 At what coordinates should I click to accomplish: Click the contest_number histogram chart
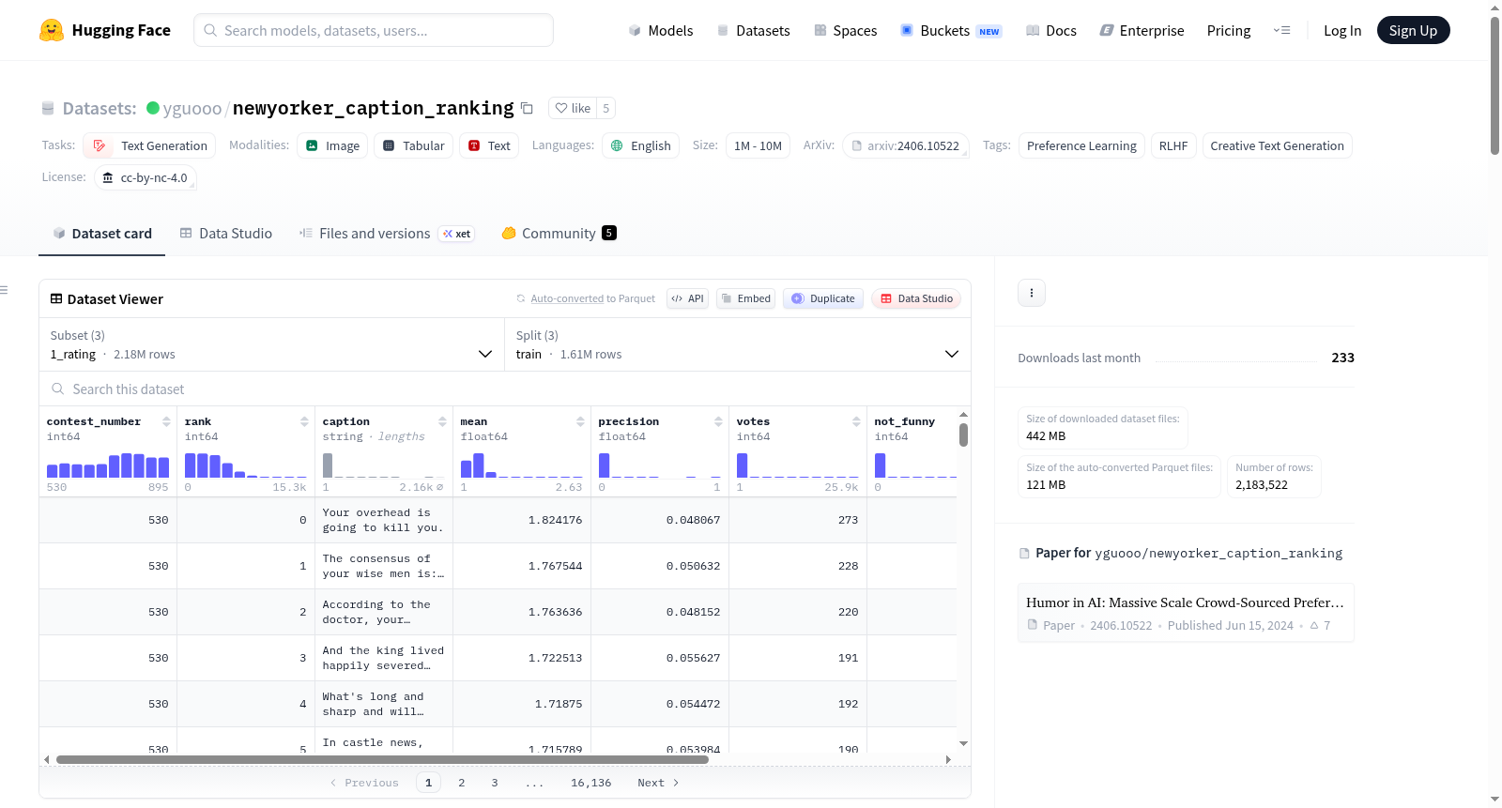point(108,465)
